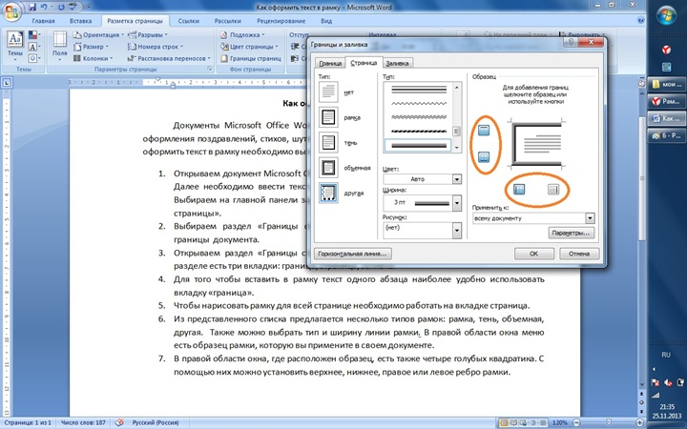Click Параметры options button

[572, 233]
